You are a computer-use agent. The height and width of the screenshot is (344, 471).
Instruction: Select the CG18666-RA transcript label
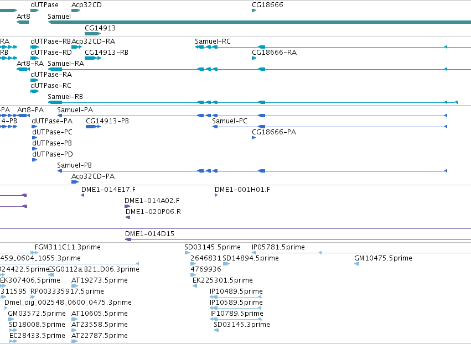275,52
